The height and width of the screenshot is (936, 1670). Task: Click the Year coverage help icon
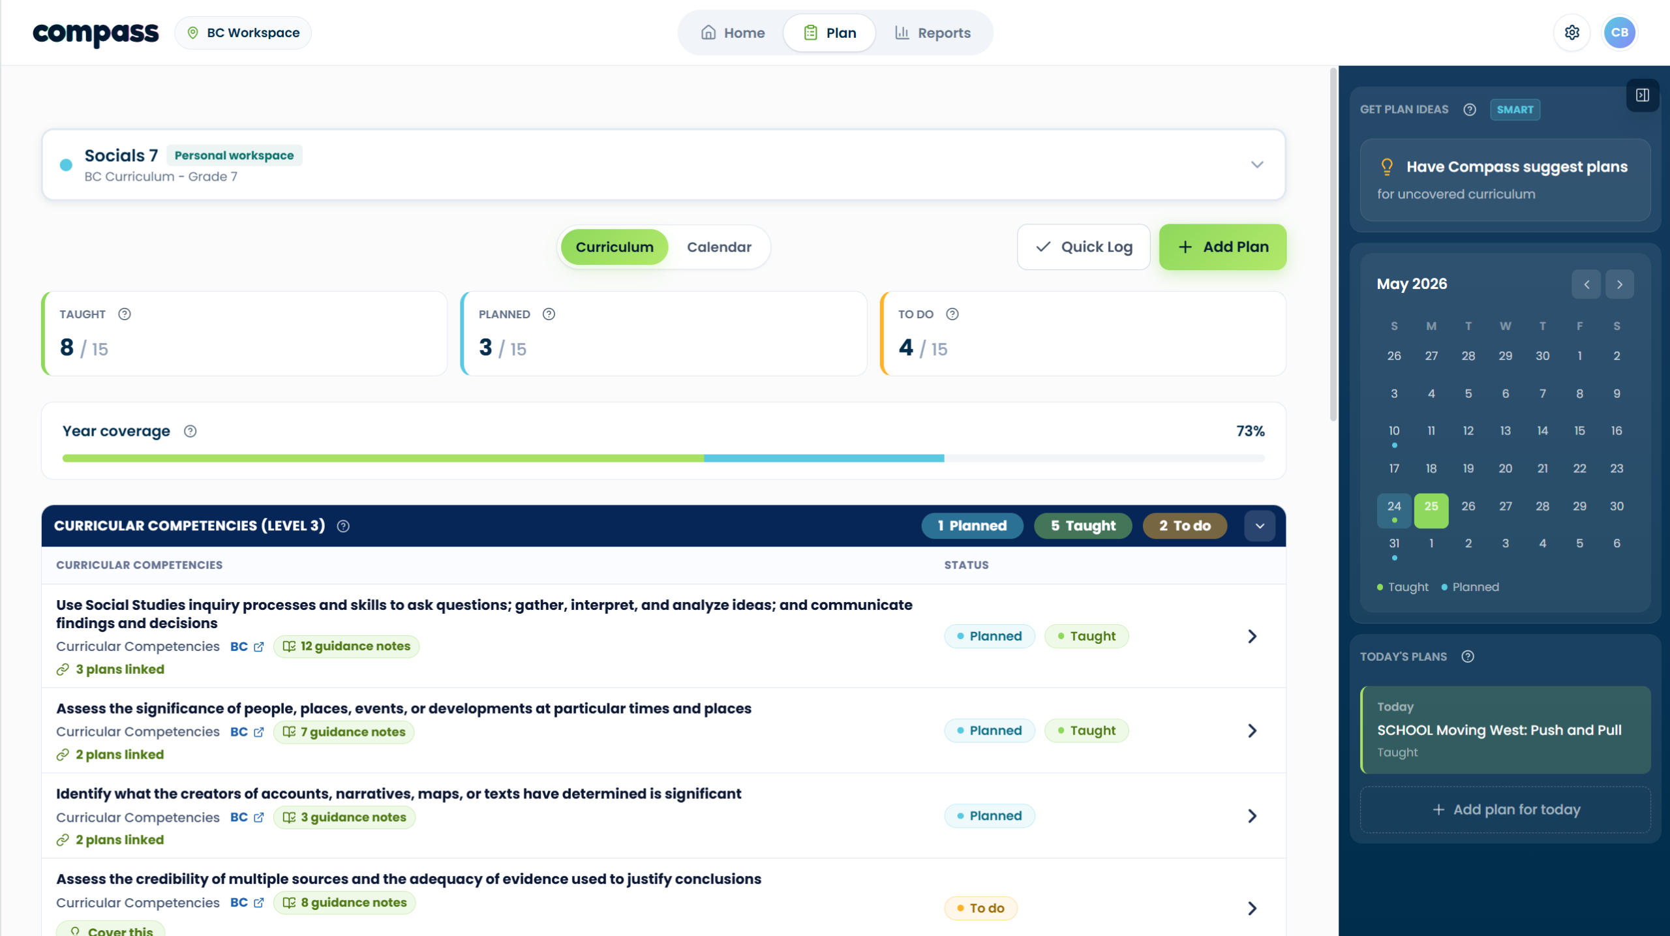pos(190,431)
